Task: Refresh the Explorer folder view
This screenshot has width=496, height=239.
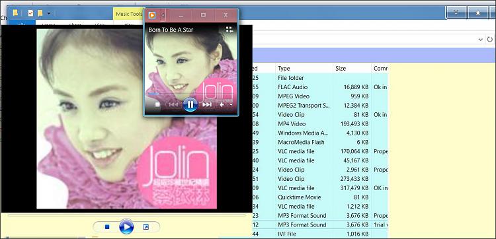Action: point(490,40)
